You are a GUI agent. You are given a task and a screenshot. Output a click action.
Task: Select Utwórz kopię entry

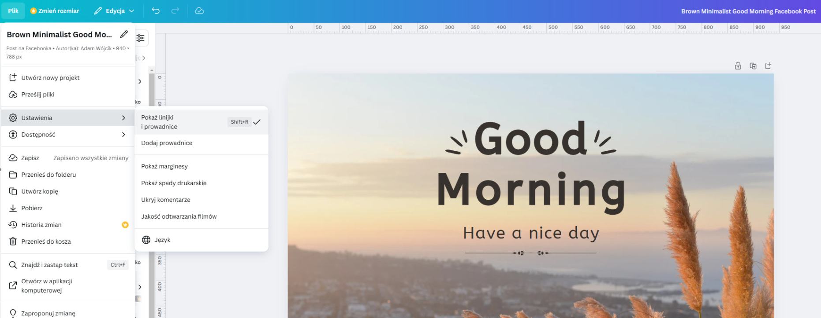pos(68,191)
